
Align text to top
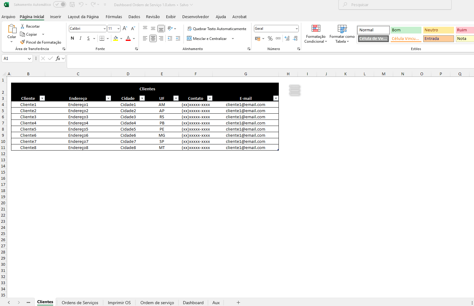tap(145, 29)
